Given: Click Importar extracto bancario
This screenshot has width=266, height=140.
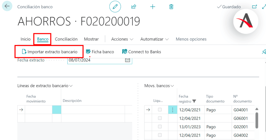Looking at the screenshot, I should (x=49, y=52).
